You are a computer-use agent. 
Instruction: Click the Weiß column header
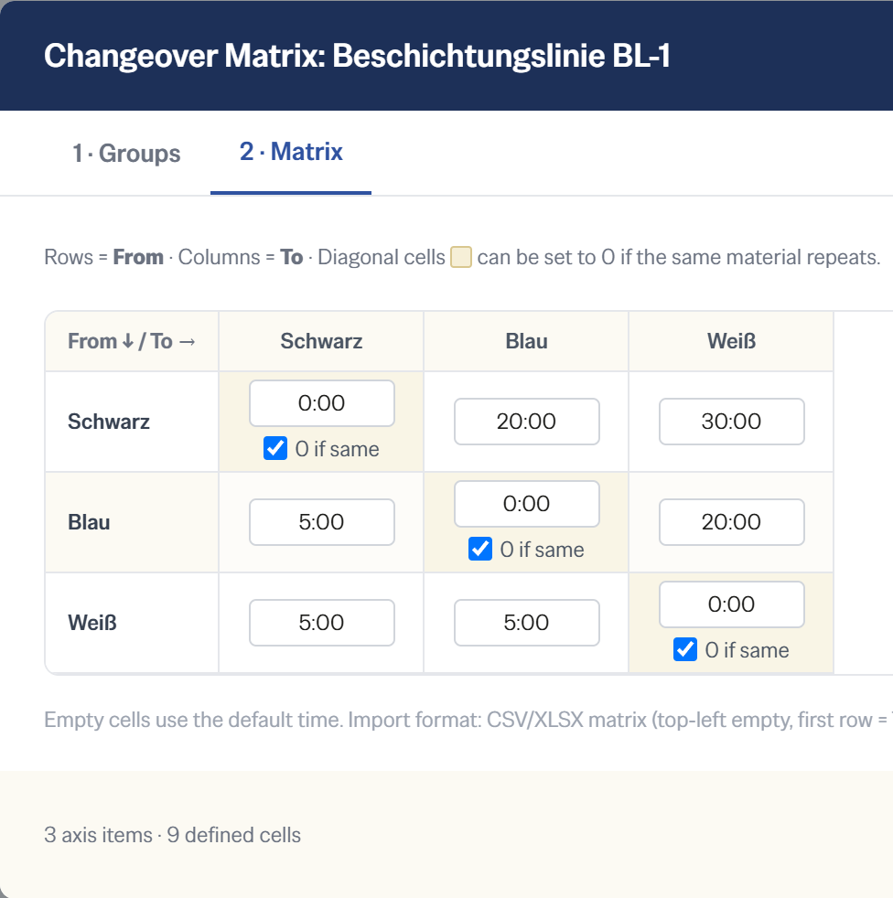731,341
